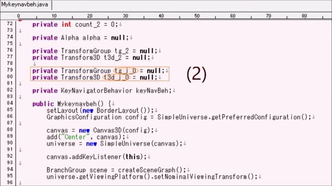Place cursor on variable t3d_2
Image resolution: width=332 pixels, height=186 pixels.
pyautogui.click(x=113, y=57)
